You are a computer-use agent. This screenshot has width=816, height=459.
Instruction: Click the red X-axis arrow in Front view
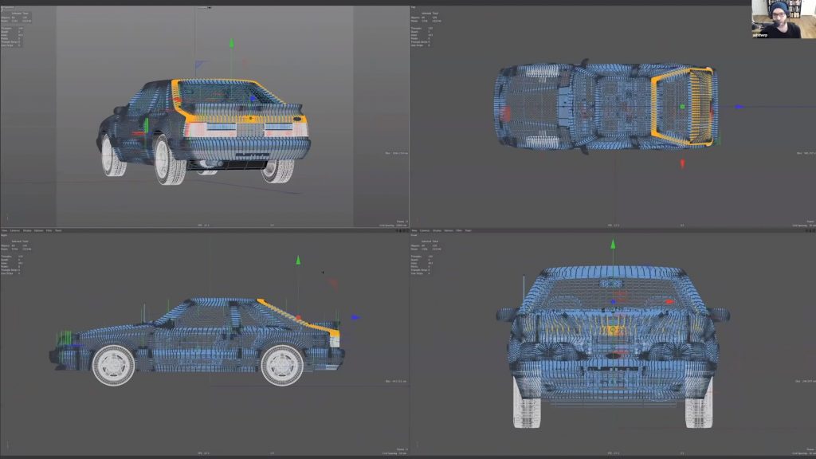pyautogui.click(x=669, y=301)
